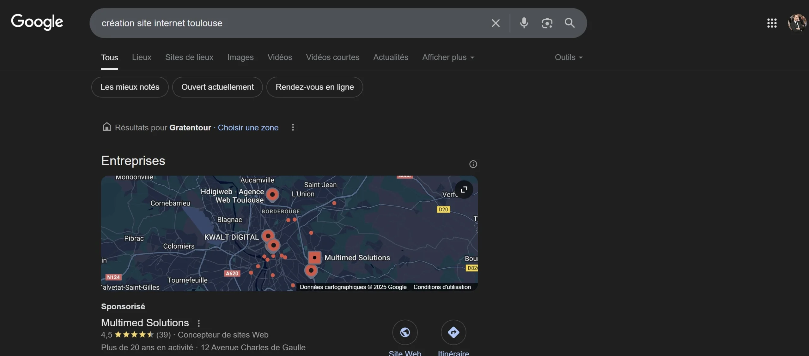809x356 pixels.
Task: Open the Sites de lieux tab
Action: pyautogui.click(x=189, y=57)
